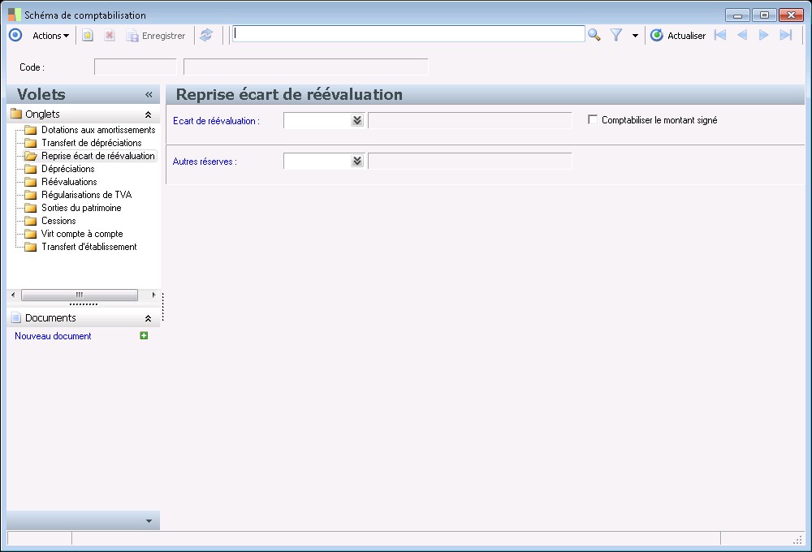Collapse the Documents section
The width and height of the screenshot is (812, 552).
pyautogui.click(x=148, y=318)
